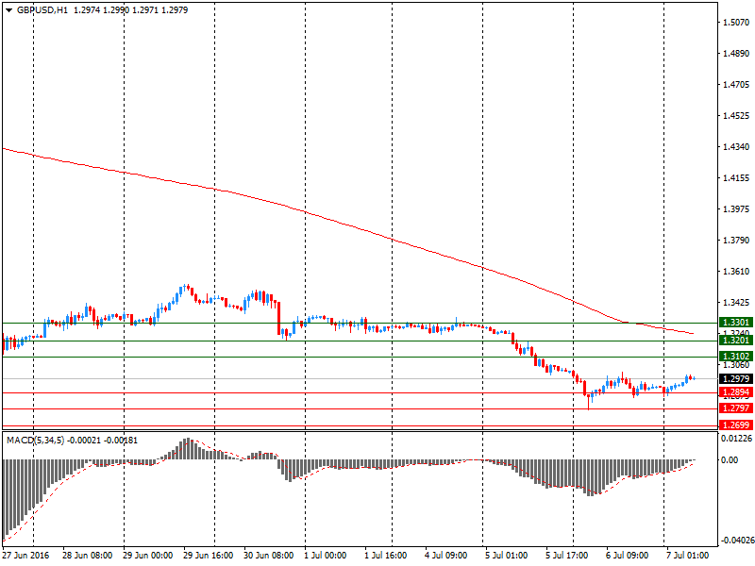Click the MACD(5,34,5) indicator label
755x566 pixels.
pyautogui.click(x=35, y=441)
